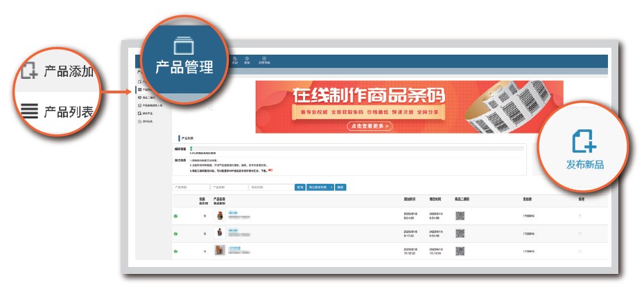Tick the checkbox in the first product row
Image resolution: width=644 pixels, height=294 pixels.
coord(580,216)
